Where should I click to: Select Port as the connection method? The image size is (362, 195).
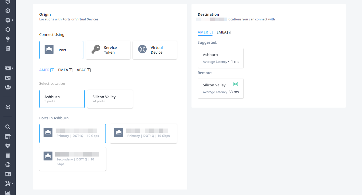pos(61,50)
